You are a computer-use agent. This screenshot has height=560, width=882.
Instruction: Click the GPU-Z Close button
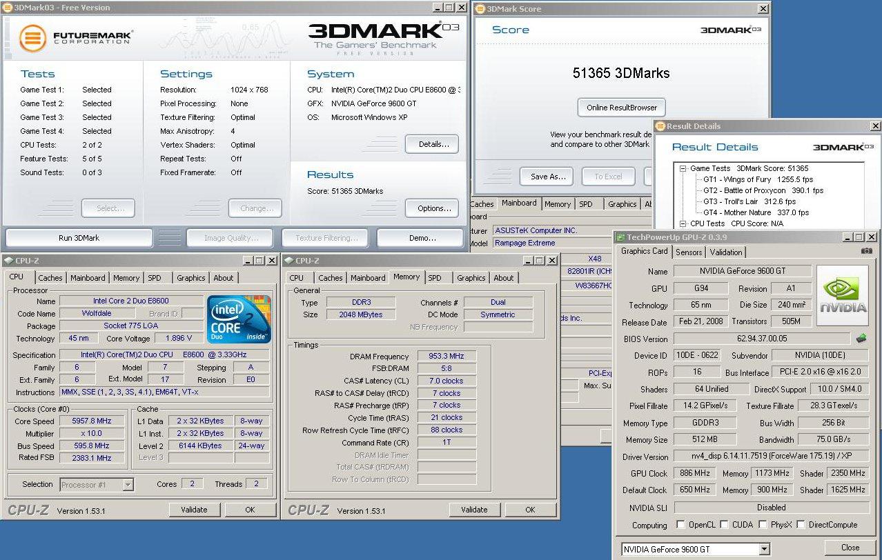pyautogui.click(x=850, y=548)
